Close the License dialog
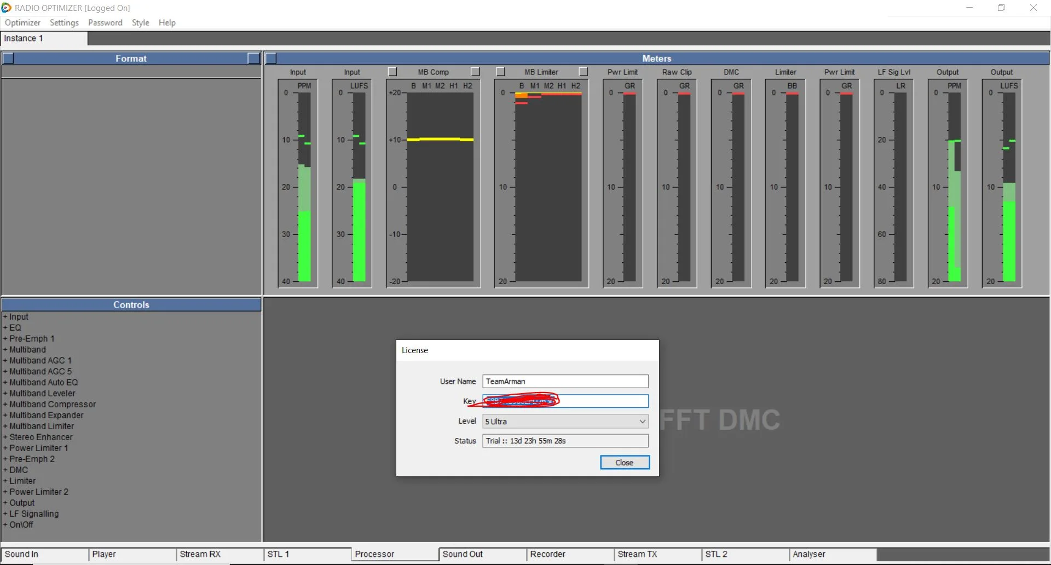The width and height of the screenshot is (1051, 565). click(625, 463)
